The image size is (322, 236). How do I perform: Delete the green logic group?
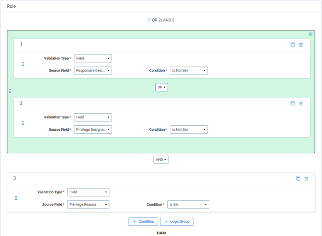(310, 35)
